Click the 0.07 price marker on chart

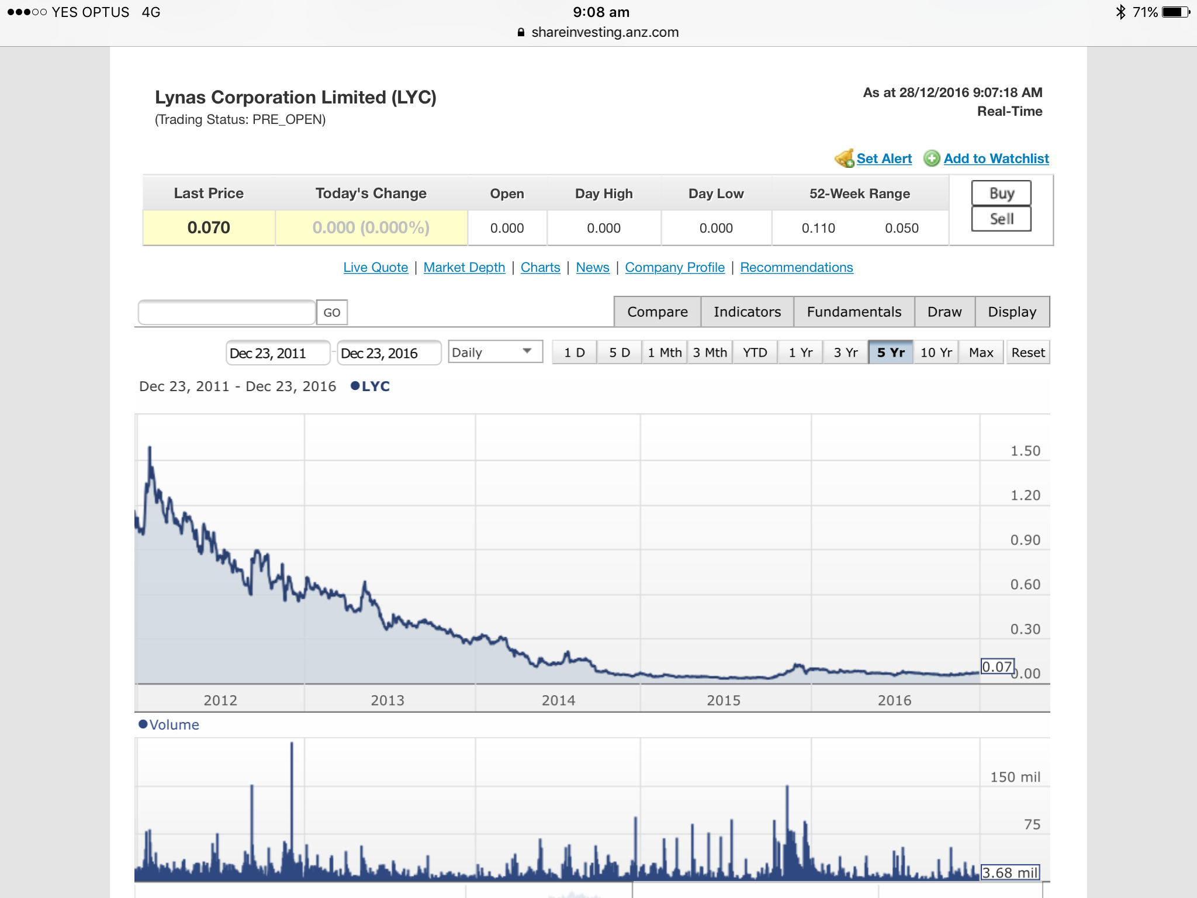[997, 666]
